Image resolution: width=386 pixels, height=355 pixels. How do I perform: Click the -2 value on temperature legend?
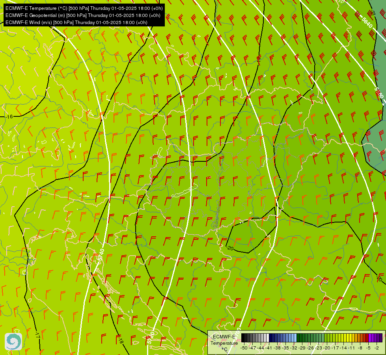pyautogui.click(x=377, y=348)
